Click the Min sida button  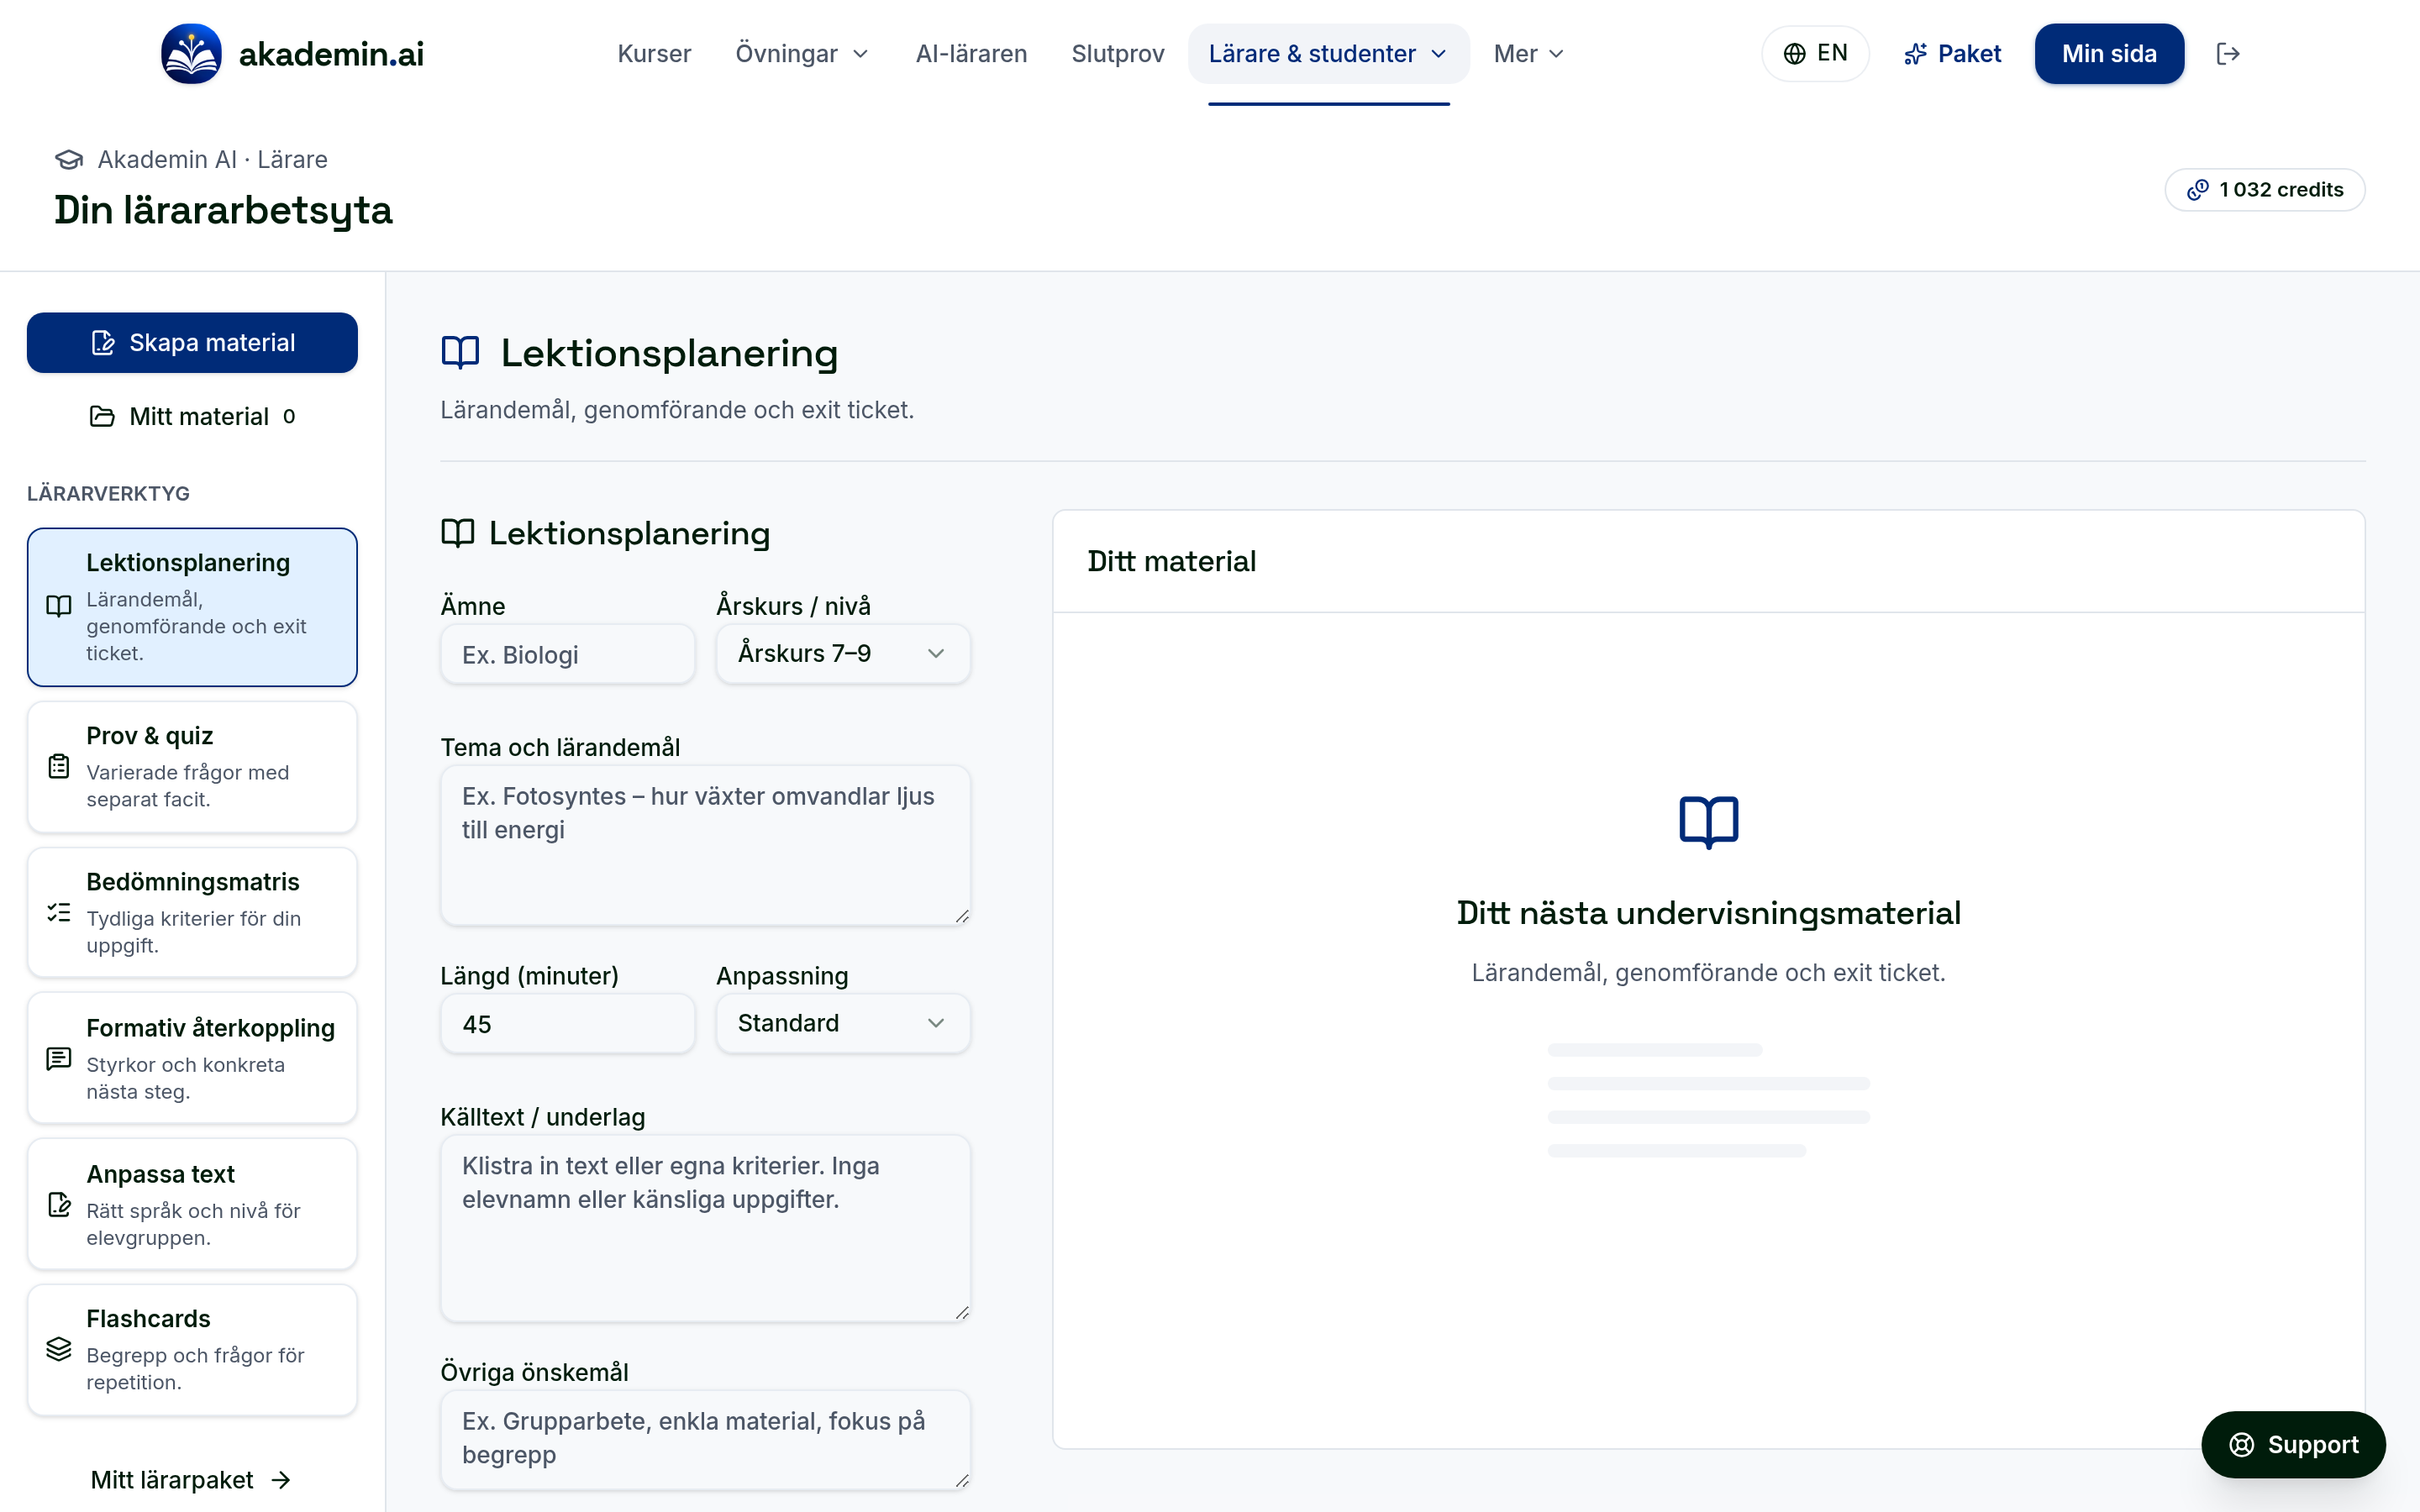click(2109, 54)
